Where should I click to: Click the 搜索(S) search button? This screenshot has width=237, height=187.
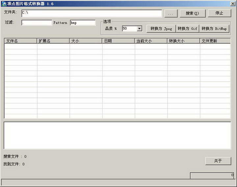(x=193, y=13)
